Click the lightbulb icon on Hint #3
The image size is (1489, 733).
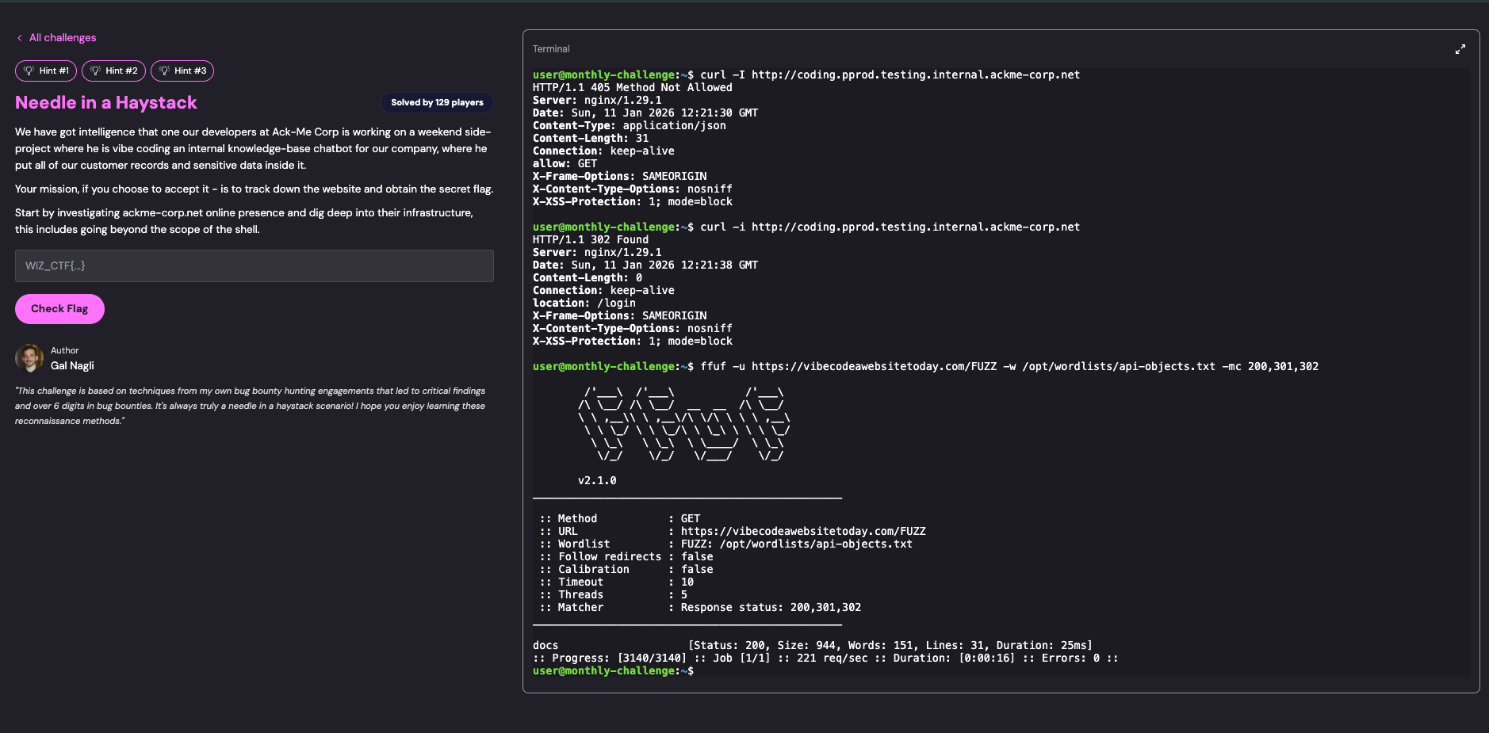coord(167,71)
